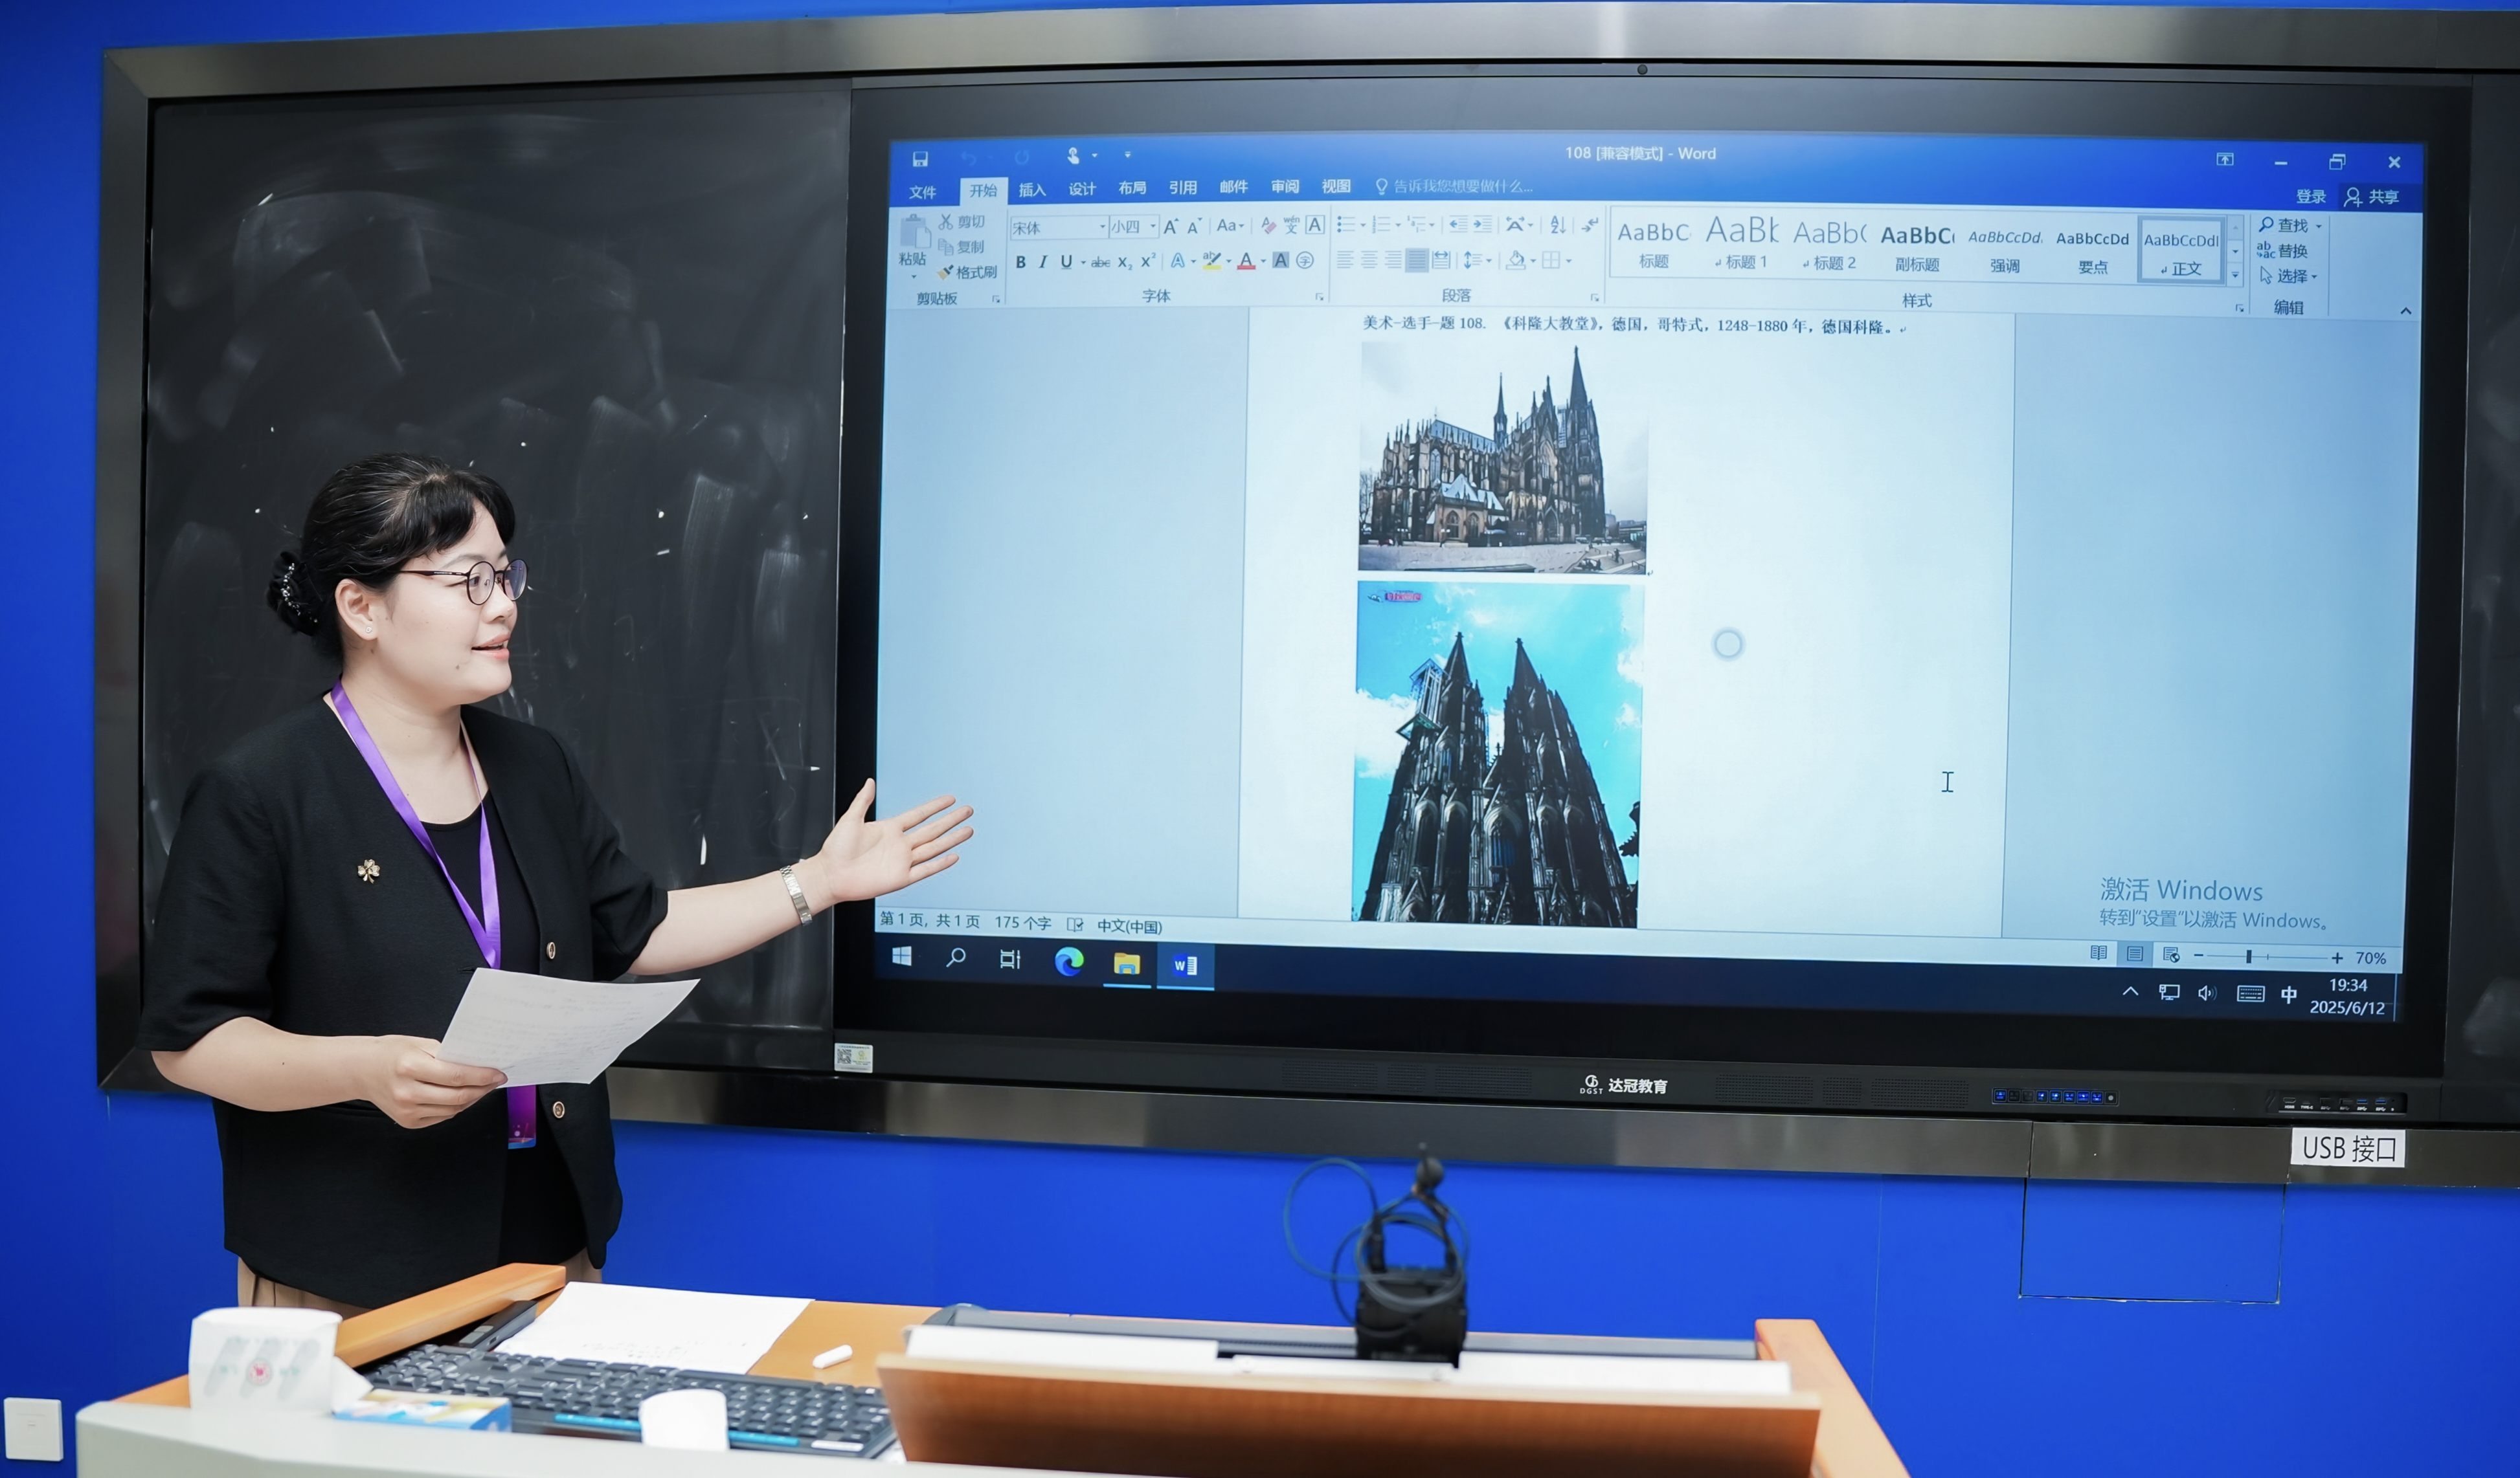Click the touch/mouse mode hand icon
The width and height of the screenshot is (2520, 1478).
(1073, 156)
